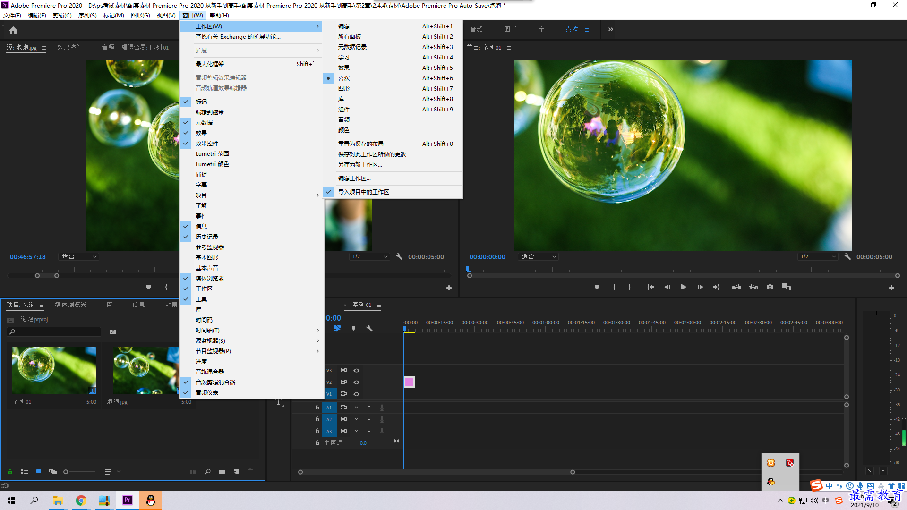Screen dimensions: 907x510
Task: Step forward one frame in program monitor
Action: pos(700,287)
